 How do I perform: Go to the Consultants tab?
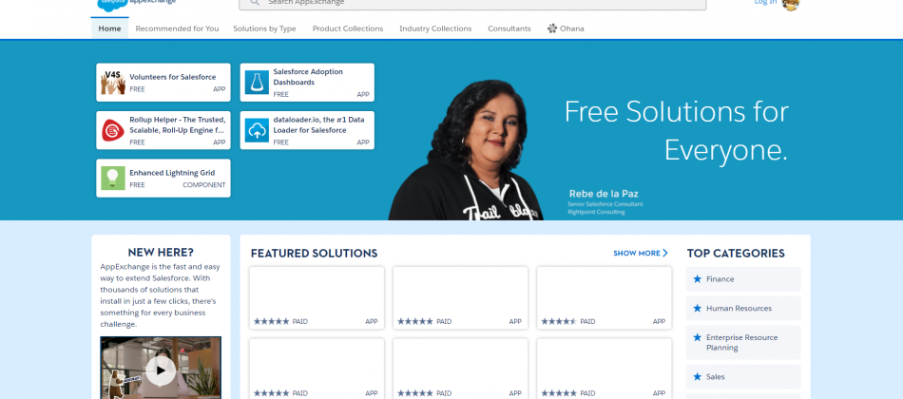(x=509, y=28)
